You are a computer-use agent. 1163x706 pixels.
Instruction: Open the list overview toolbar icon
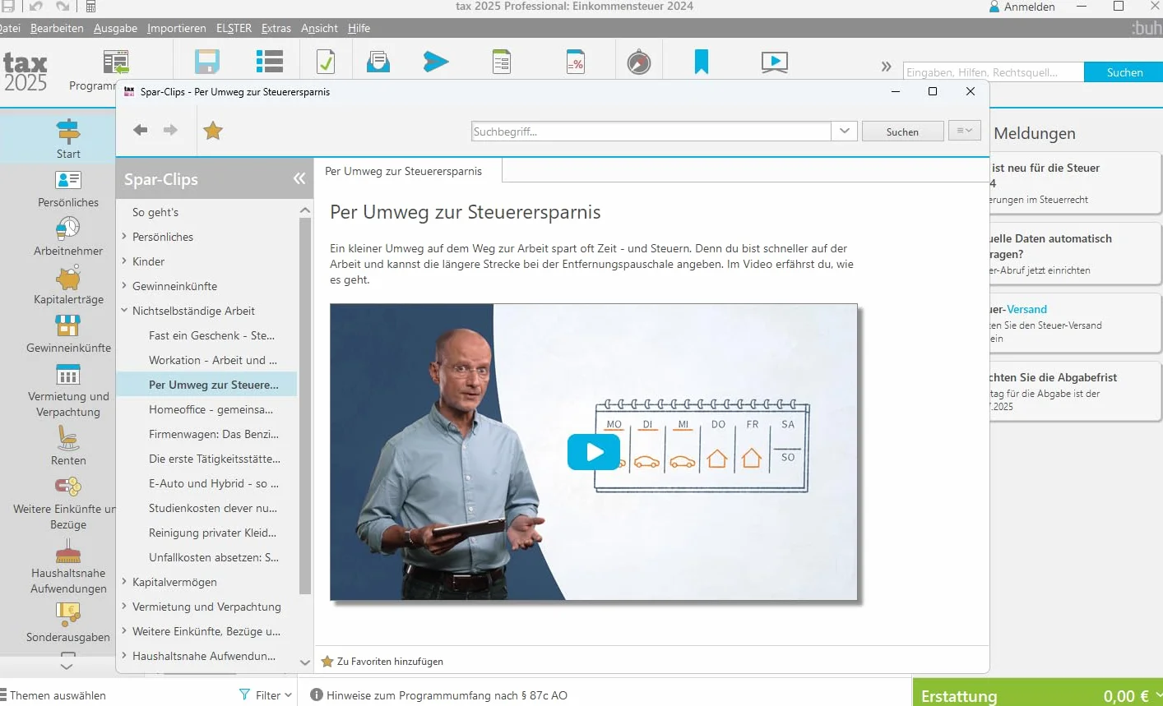click(x=269, y=62)
